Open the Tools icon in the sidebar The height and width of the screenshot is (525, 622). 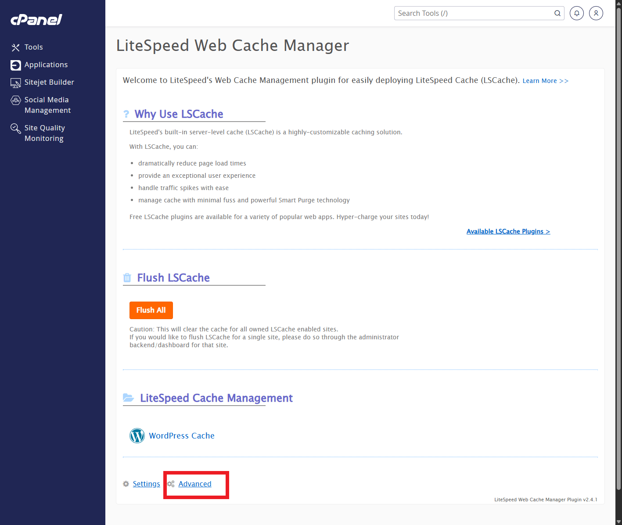(x=16, y=47)
